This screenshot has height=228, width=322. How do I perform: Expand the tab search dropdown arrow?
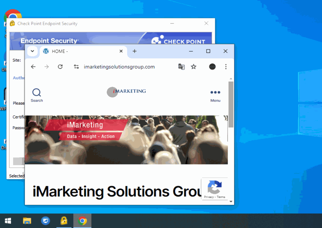32,51
